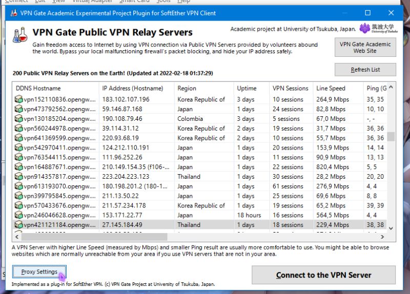Click the 820,4 Mbps line speed cell
The width and height of the screenshot is (410, 294).
(333, 167)
